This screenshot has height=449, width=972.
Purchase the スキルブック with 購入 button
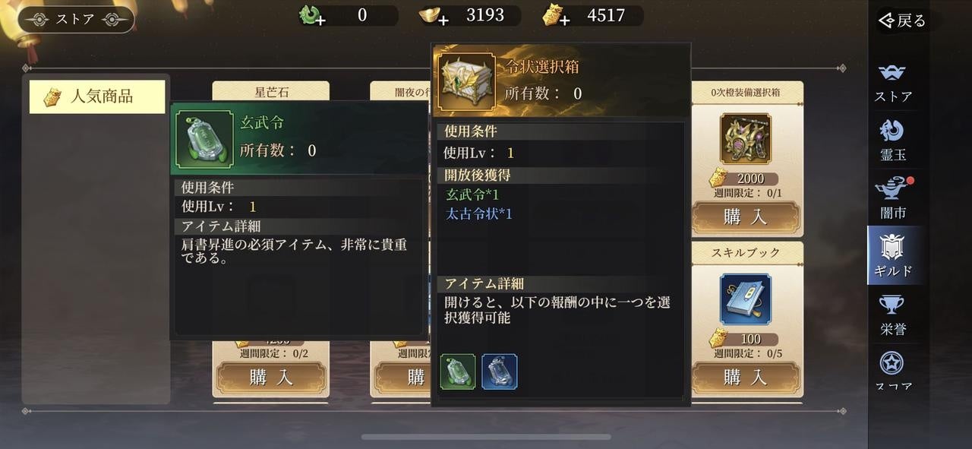pos(745,378)
